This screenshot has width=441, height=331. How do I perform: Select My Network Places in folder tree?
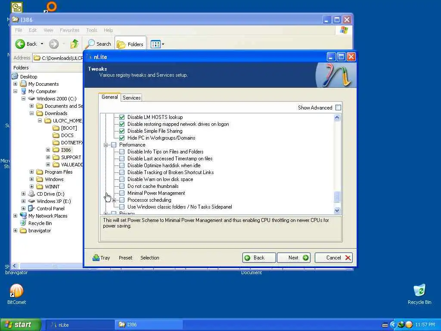tap(48, 216)
